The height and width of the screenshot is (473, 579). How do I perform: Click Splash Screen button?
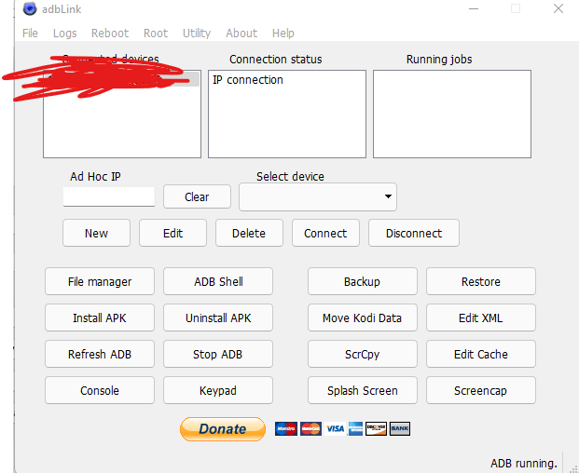pyautogui.click(x=363, y=390)
